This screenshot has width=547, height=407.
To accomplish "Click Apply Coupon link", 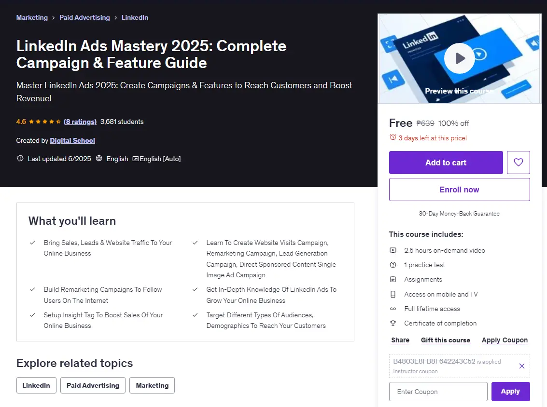I will pyautogui.click(x=505, y=340).
